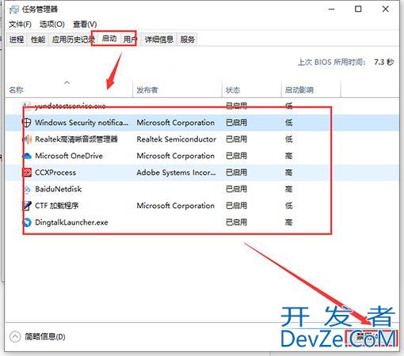The height and width of the screenshot is (356, 404).
Task: Click the 上次 BIOS 所用时间 label
Action: point(332,62)
